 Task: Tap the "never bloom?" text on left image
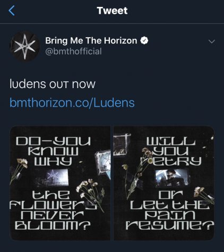tap(53, 220)
